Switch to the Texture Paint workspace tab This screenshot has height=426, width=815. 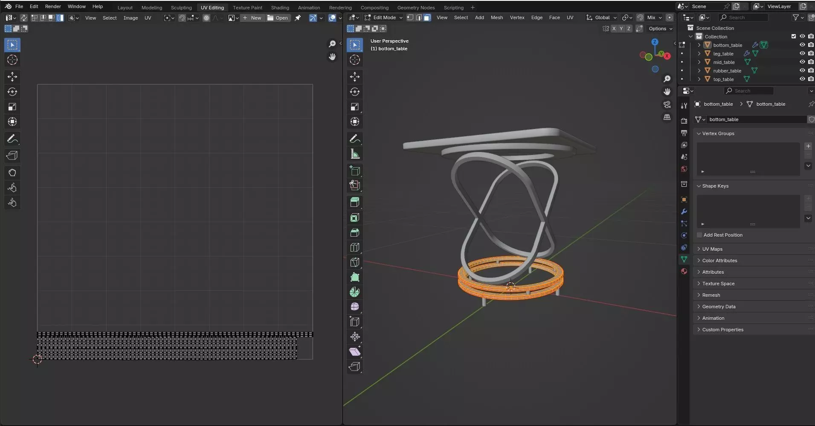[247, 8]
